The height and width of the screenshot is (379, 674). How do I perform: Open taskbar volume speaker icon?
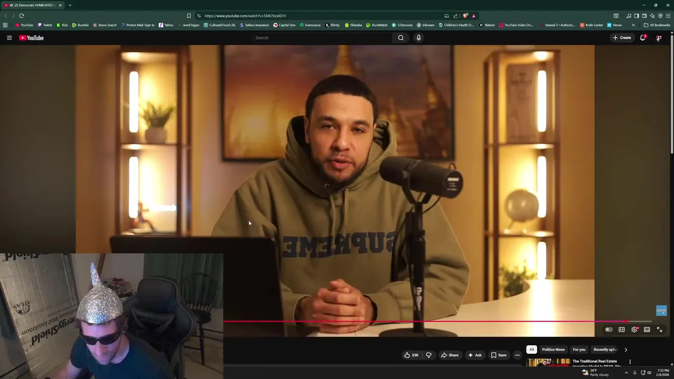point(649,373)
